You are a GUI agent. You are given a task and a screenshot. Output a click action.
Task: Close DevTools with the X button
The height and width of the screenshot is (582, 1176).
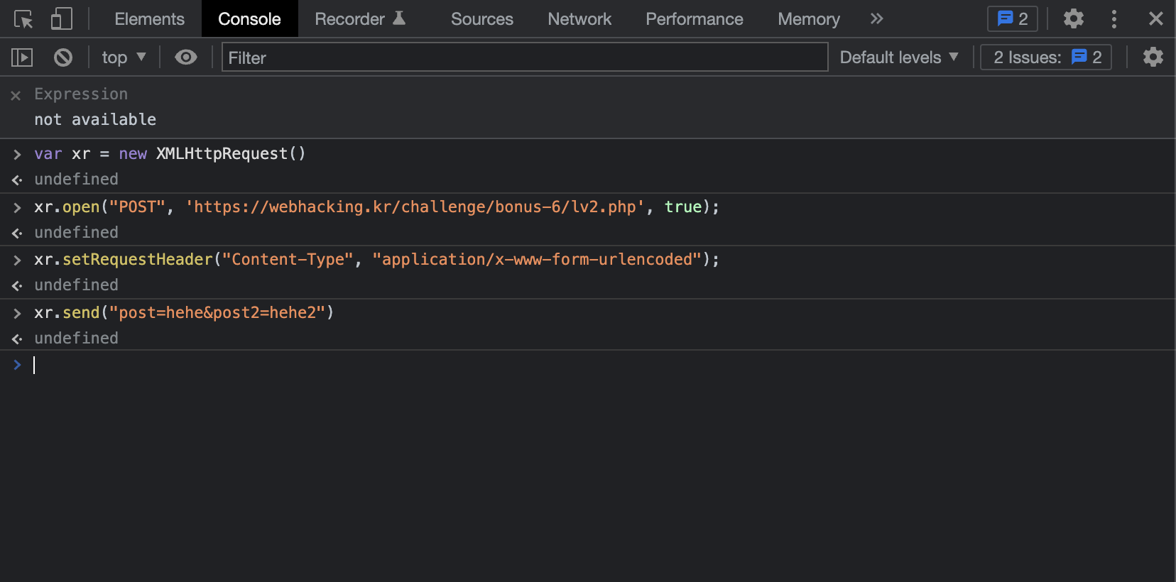click(x=1155, y=19)
